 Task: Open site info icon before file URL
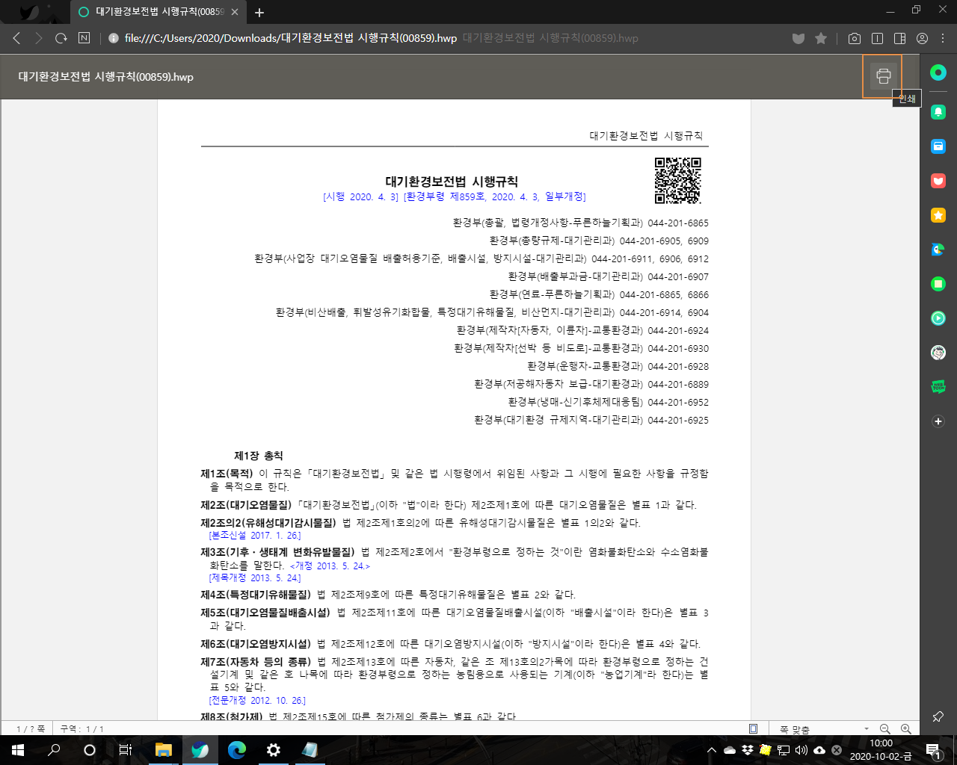point(114,38)
